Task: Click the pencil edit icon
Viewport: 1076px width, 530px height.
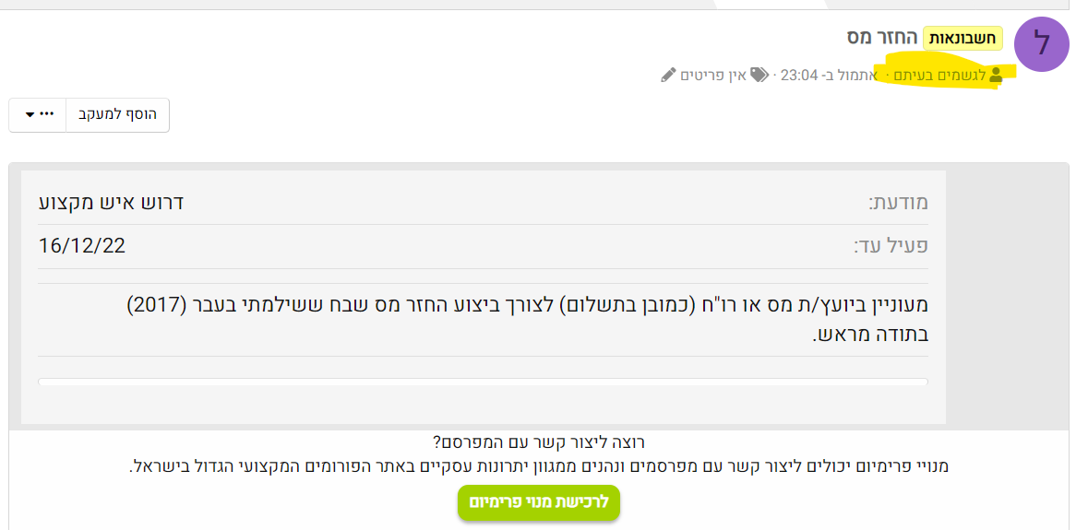Action: tap(669, 76)
